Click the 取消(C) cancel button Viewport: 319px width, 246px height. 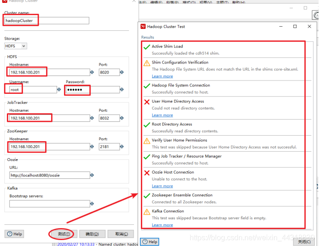click(x=121, y=234)
